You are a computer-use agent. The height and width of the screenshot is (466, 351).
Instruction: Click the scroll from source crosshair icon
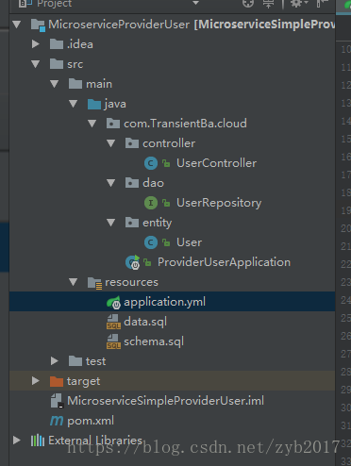coord(248,3)
